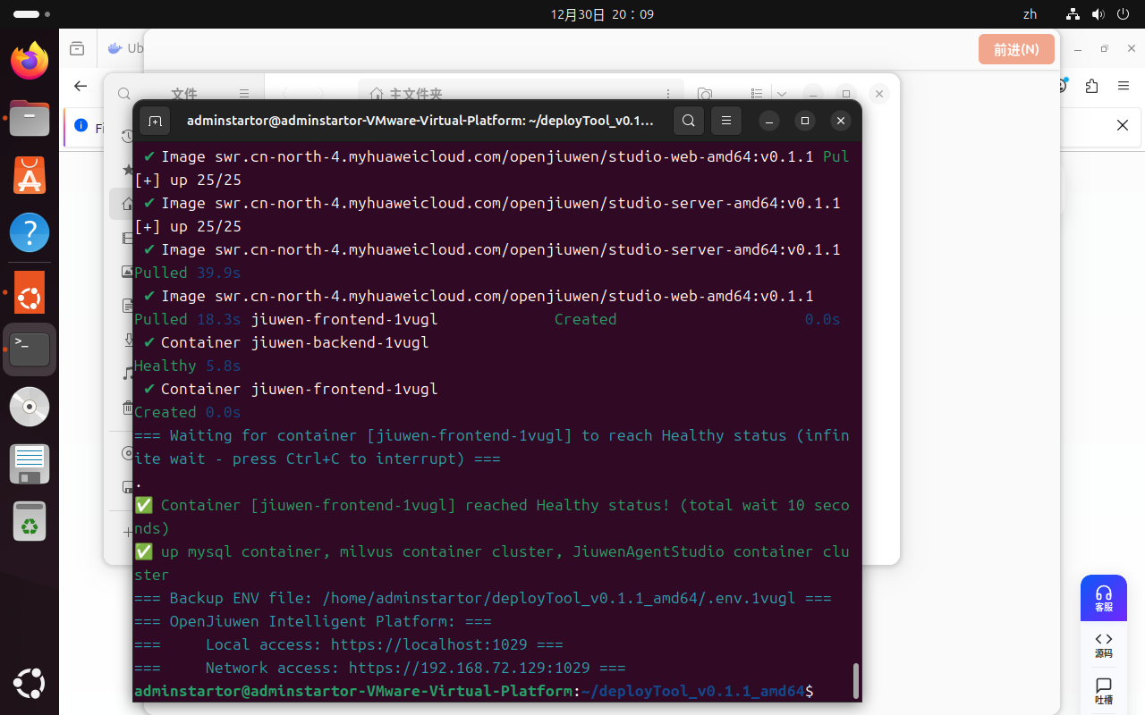Open the Trash from the dock
The image size is (1145, 715).
click(x=30, y=522)
